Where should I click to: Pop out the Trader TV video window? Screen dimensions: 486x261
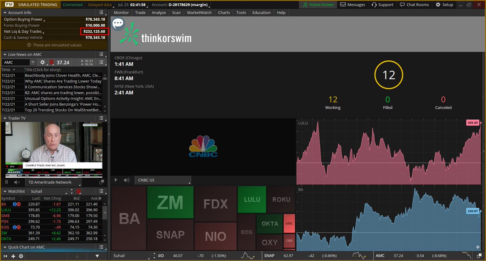[x=101, y=182]
